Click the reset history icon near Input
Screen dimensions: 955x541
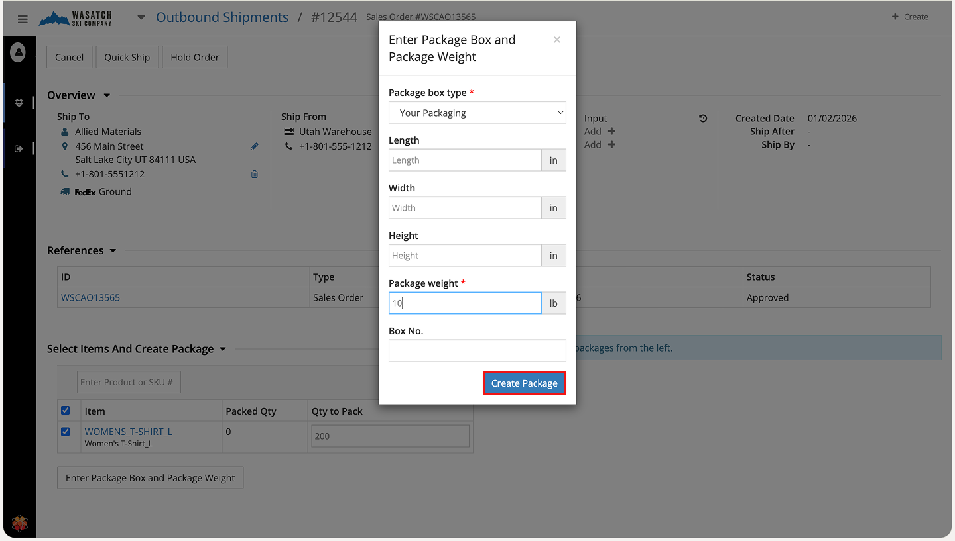(703, 119)
